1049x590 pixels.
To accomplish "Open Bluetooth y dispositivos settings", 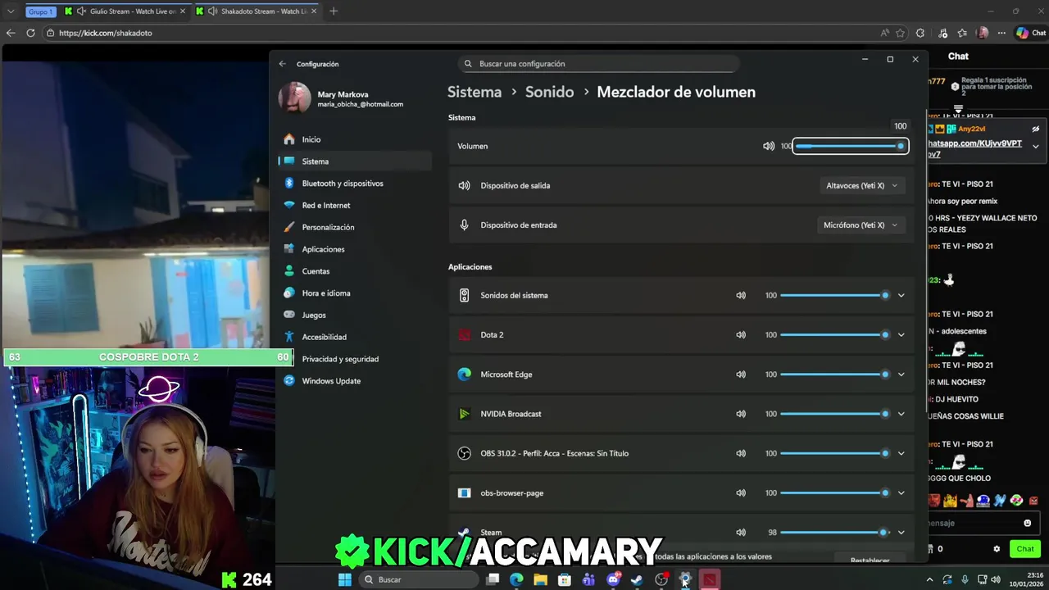I will pos(355,184).
